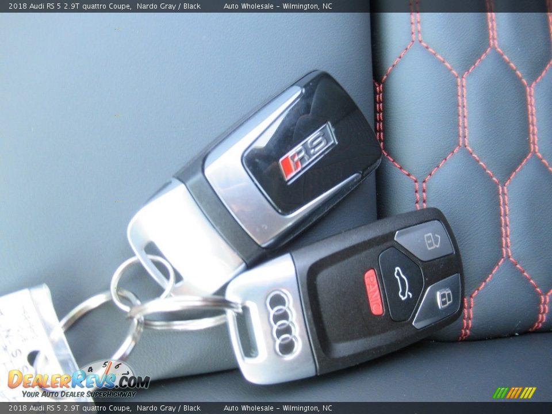Screen dimensions: 552x414
Task: Click the unlock padlock icon on key fob
Action: pos(431,240)
